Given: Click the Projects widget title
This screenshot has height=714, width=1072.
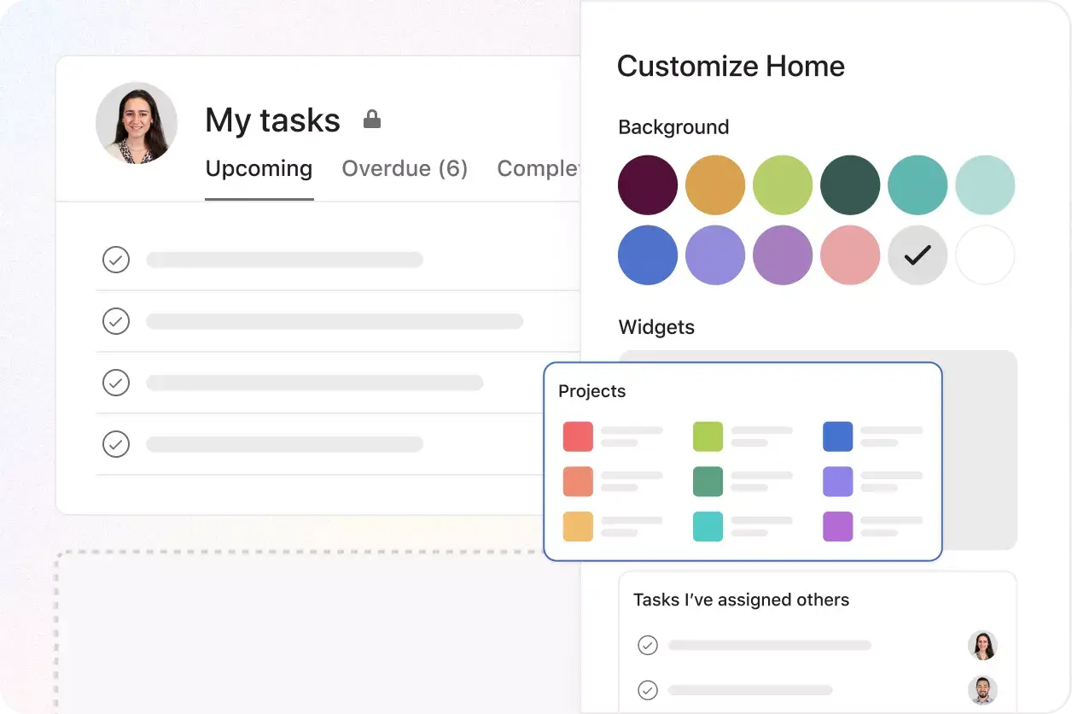Looking at the screenshot, I should coord(592,390).
